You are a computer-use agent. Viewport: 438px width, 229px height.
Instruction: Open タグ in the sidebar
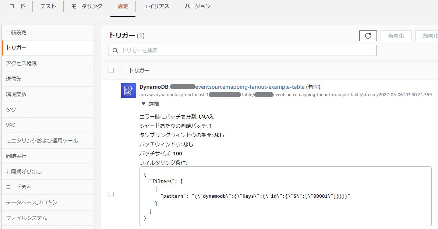(48, 109)
